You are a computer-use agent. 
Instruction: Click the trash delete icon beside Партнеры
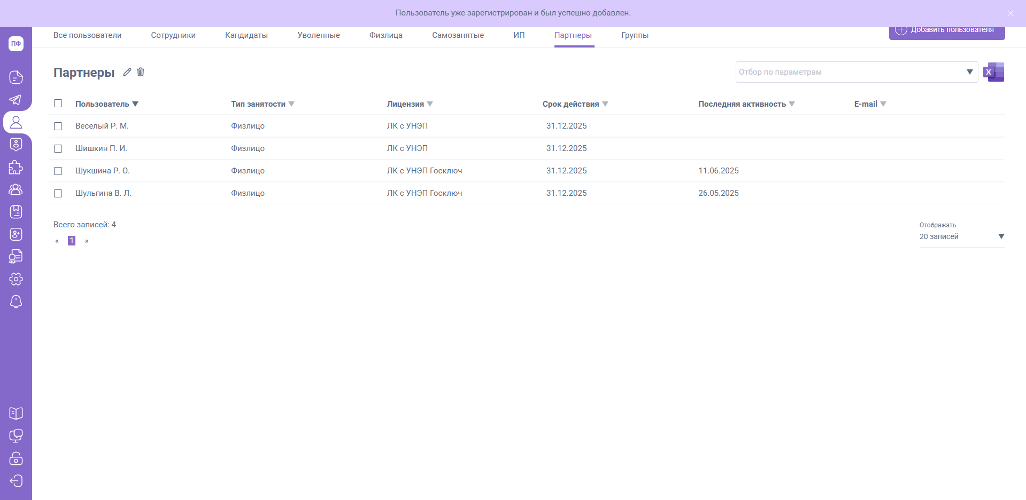tap(141, 72)
